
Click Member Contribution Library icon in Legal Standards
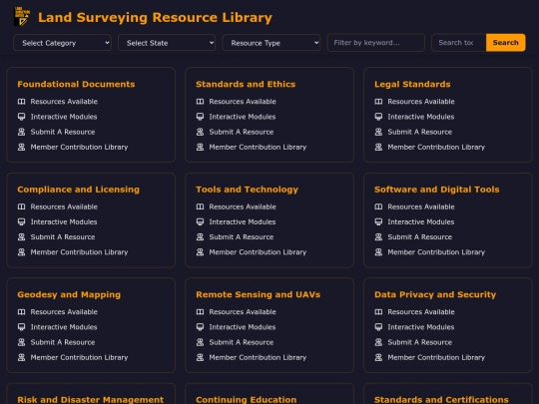(378, 147)
